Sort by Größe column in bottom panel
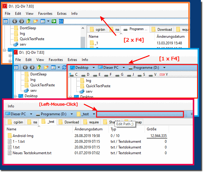Image resolution: width=203 pixels, height=172 pixels. tap(157, 129)
